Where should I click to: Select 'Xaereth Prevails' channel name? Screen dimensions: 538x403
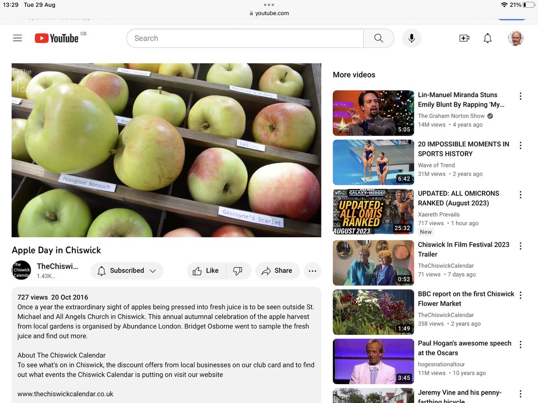coord(438,214)
